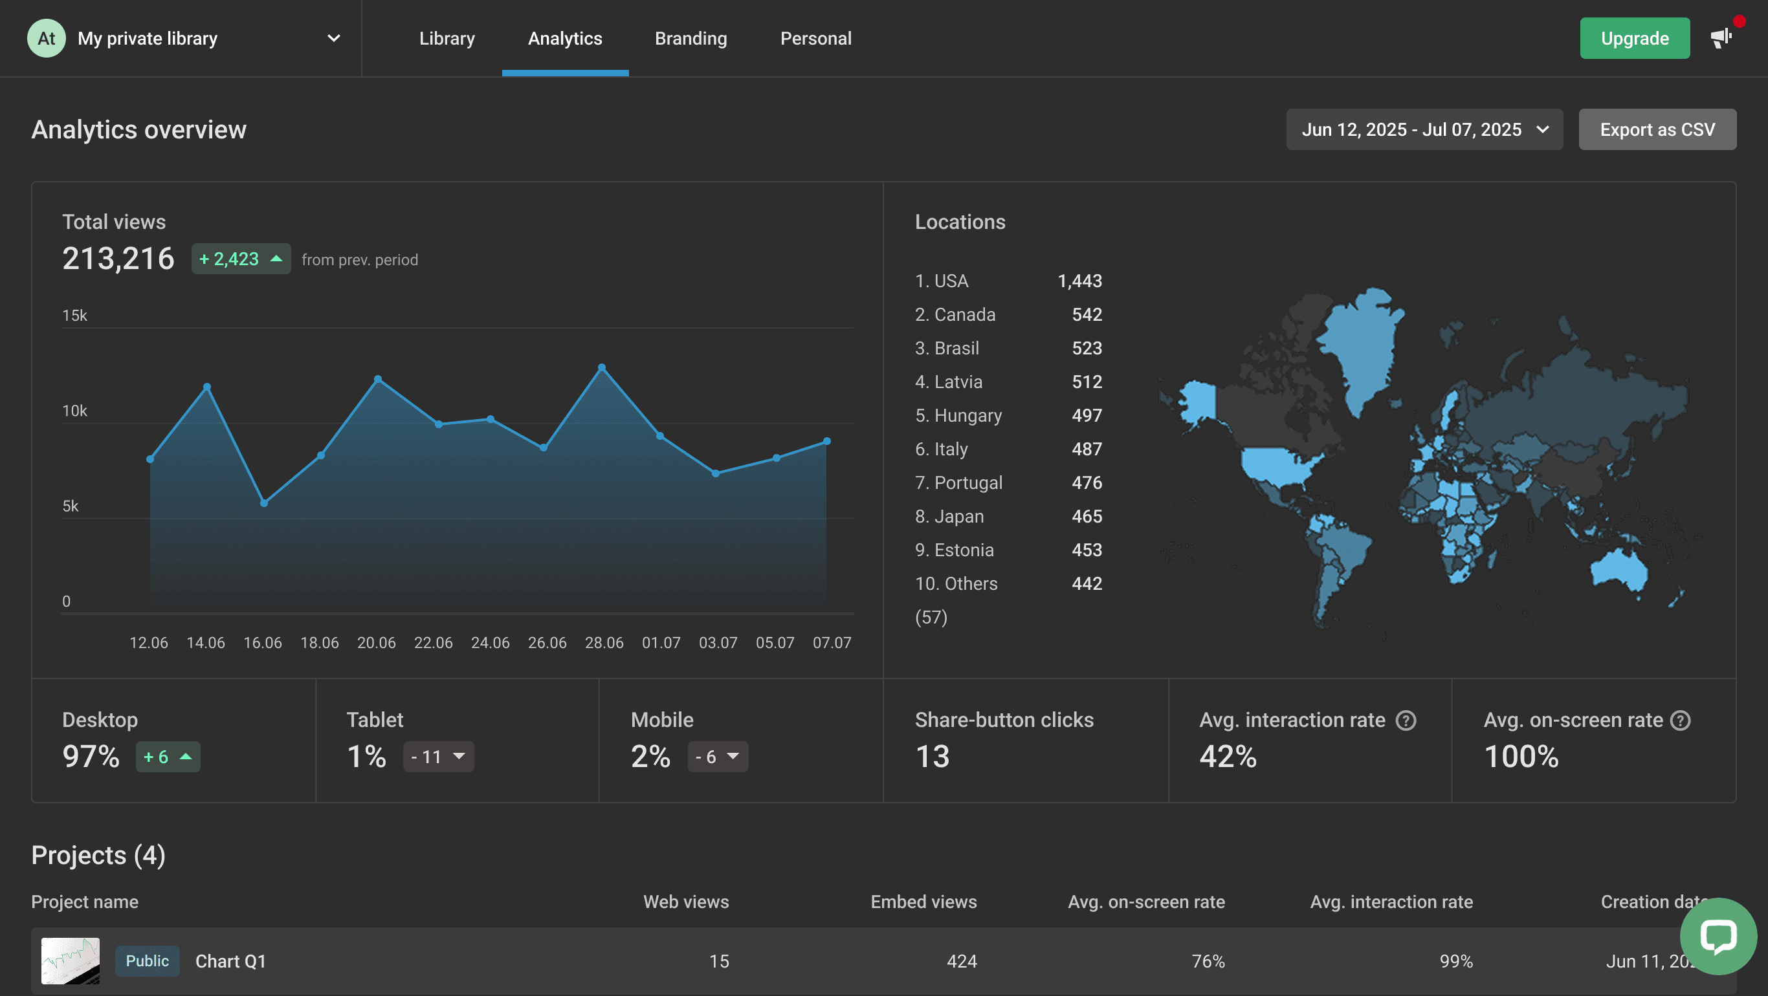Screen dimensions: 1768x996
Task: Click the Projects (4) heading
Action: click(98, 856)
